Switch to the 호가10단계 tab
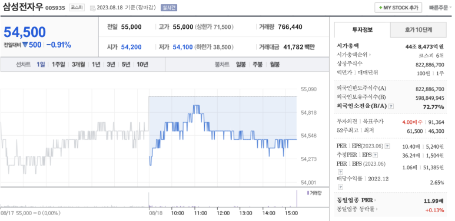Viewport: 455px width, 221px height. pos(419,29)
